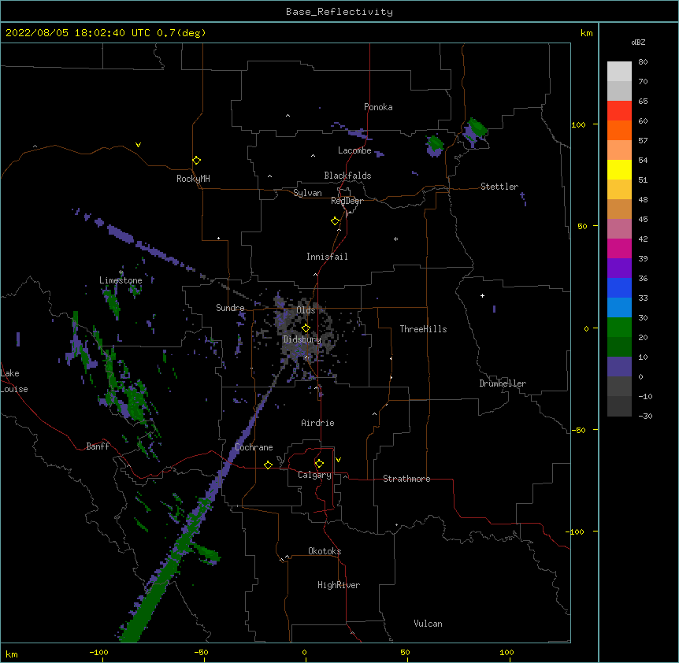Click the dBZ legend heading

pos(638,42)
